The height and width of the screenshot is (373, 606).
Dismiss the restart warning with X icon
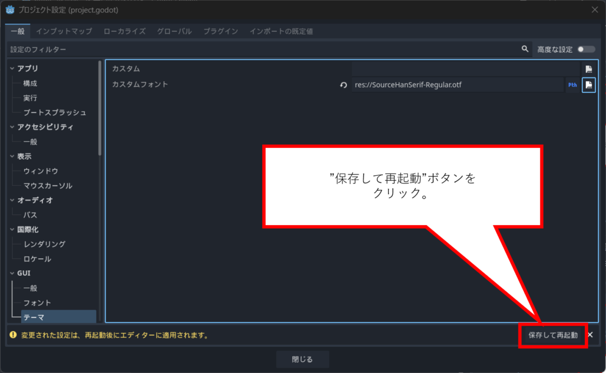589,335
